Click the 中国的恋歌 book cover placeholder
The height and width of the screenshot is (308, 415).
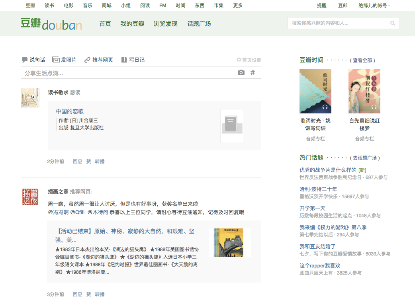(232, 126)
